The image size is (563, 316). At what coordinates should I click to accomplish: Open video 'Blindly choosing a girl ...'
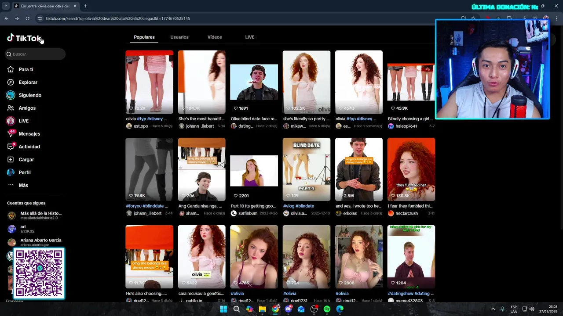point(411,82)
